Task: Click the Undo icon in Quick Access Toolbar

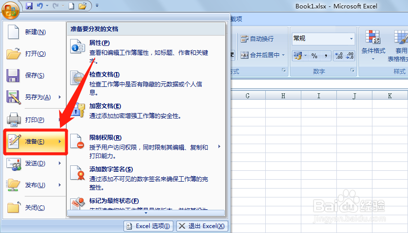Action: click(40, 6)
